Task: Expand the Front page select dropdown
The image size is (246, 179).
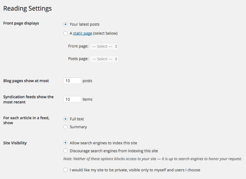Action: click(x=105, y=46)
